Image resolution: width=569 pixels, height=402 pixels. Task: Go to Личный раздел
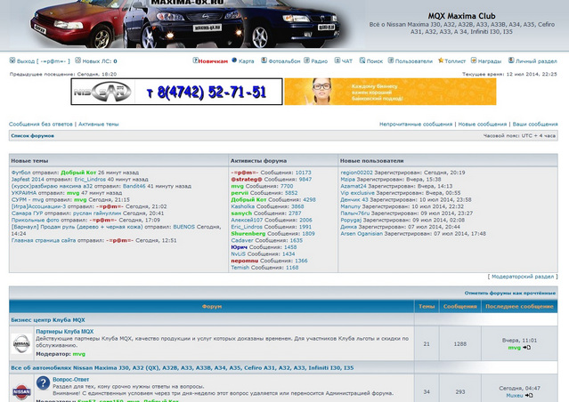(x=536, y=61)
